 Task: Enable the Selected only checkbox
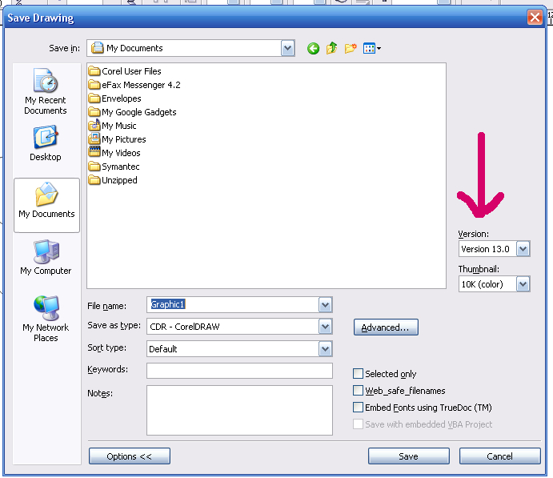pos(358,374)
